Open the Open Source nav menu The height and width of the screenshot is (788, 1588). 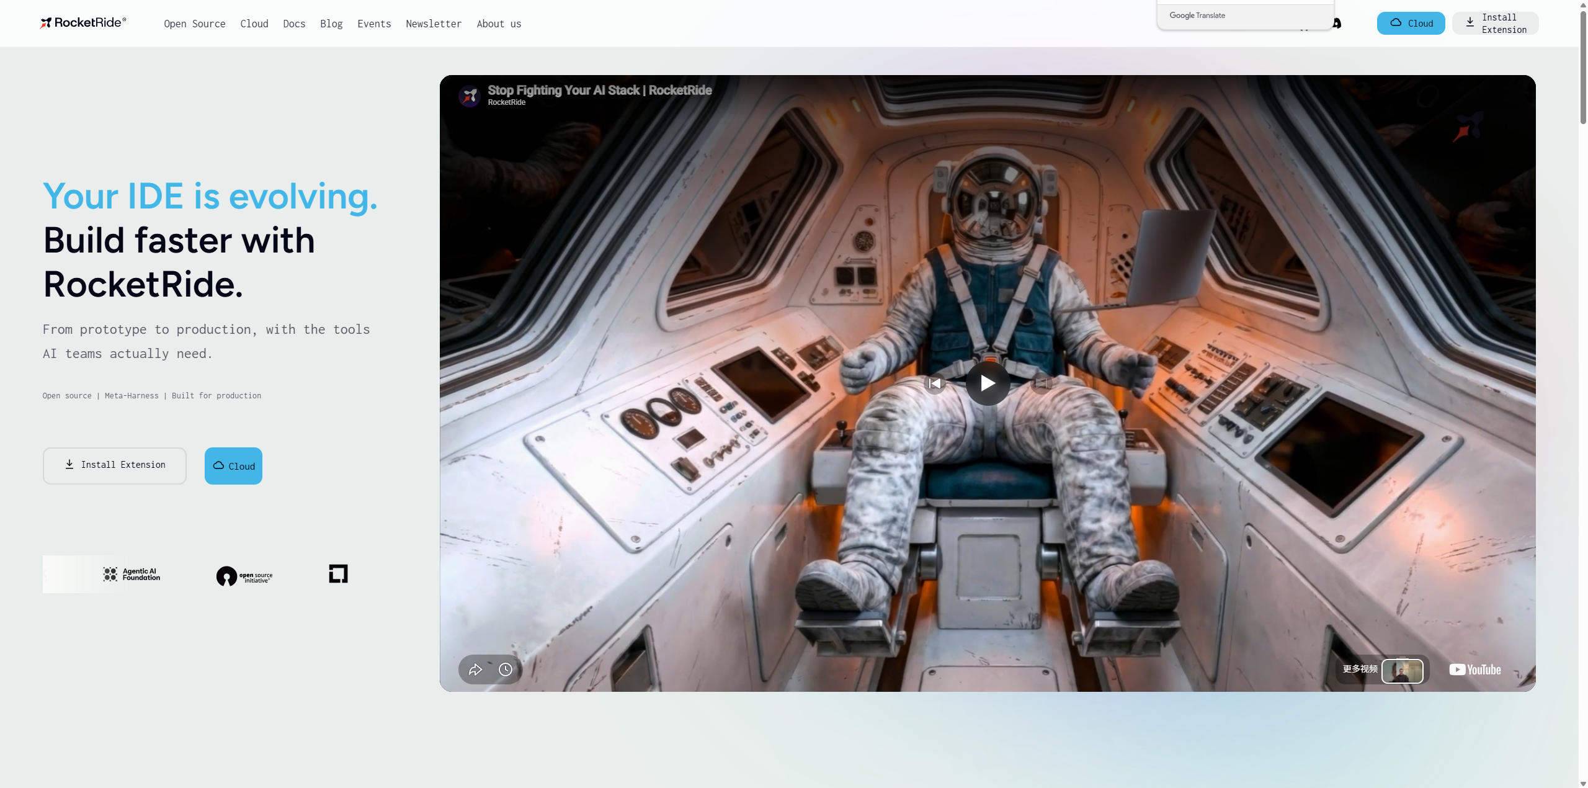click(195, 24)
